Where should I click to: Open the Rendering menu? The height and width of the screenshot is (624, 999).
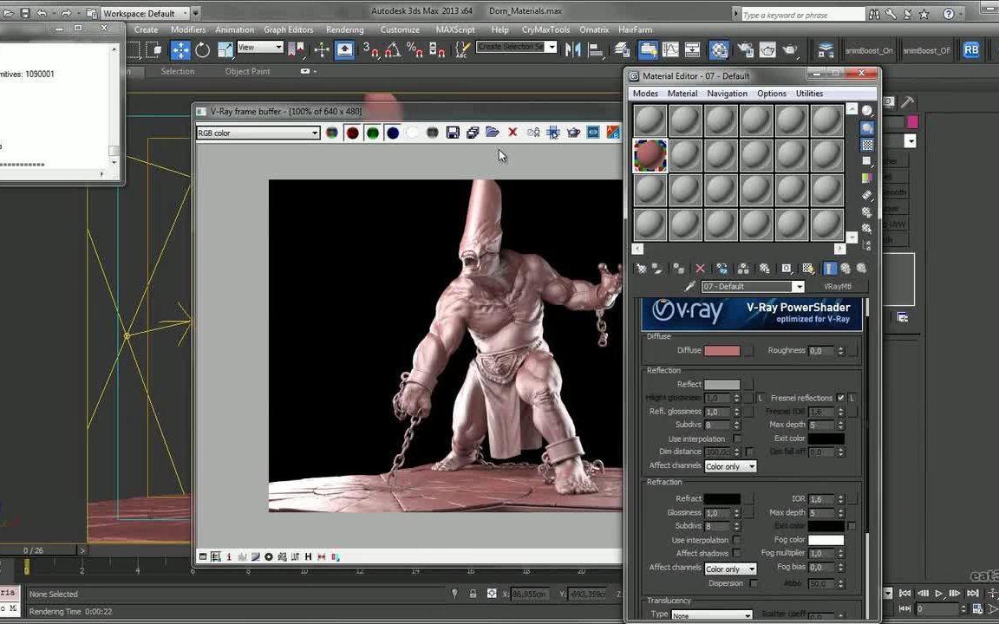point(344,29)
